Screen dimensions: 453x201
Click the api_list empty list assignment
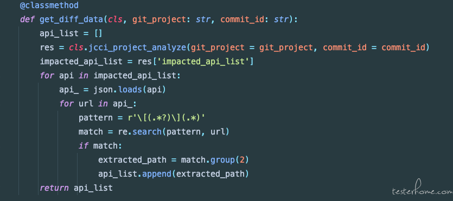(x=71, y=33)
